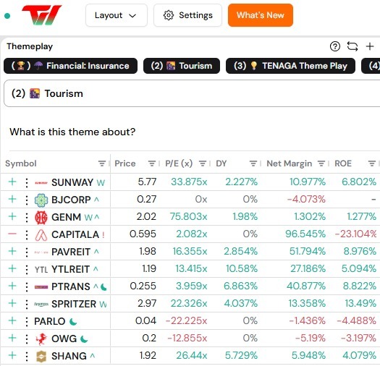The height and width of the screenshot is (366, 380).
Task: Open ROE column filter menu
Action: tap(372, 163)
